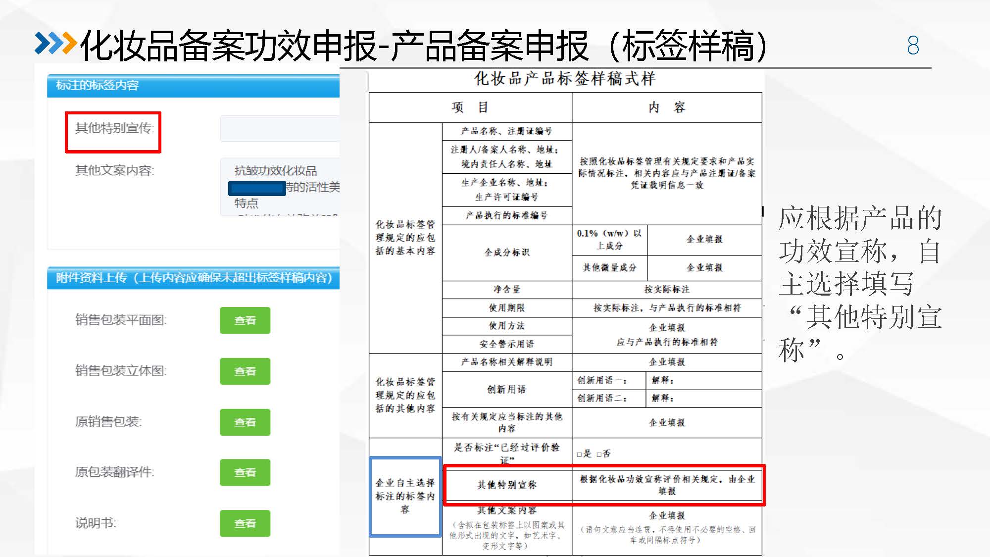Click the red-boxed 其他特别宣传 label
The width and height of the screenshot is (990, 557).
pyautogui.click(x=113, y=129)
